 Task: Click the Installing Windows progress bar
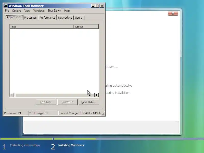[129, 139]
